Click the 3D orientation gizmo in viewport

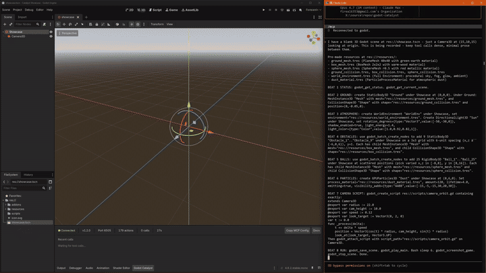tap(314, 38)
